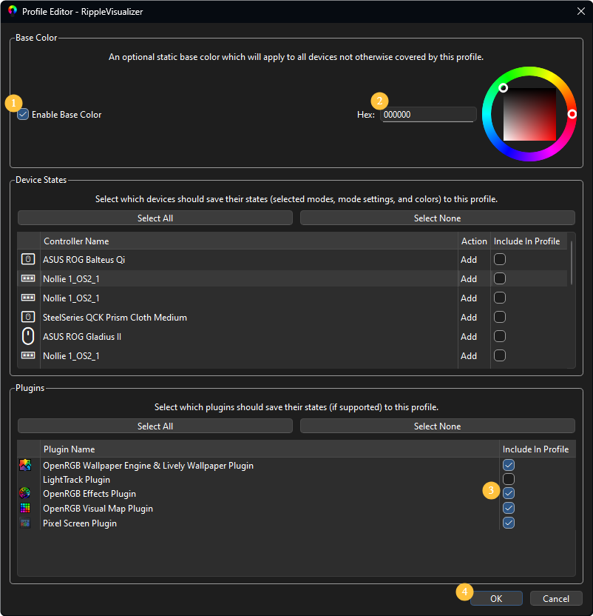
Task: Click the OpenRGB rainbow icon in title bar
Action: 13,11
